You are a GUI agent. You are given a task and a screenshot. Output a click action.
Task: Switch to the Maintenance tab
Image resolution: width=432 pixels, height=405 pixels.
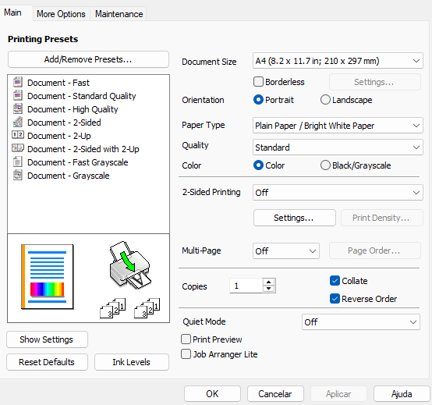(119, 14)
